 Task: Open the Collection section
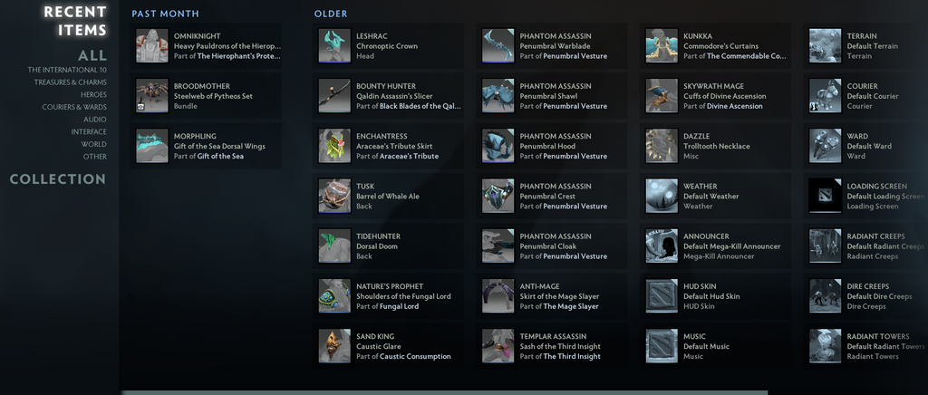tap(58, 179)
